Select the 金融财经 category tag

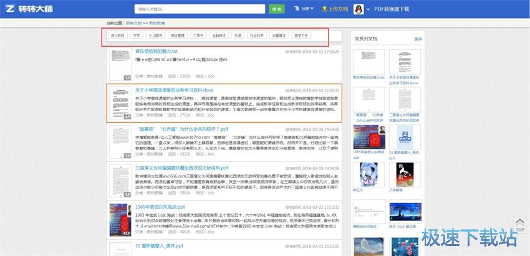[x=219, y=36]
